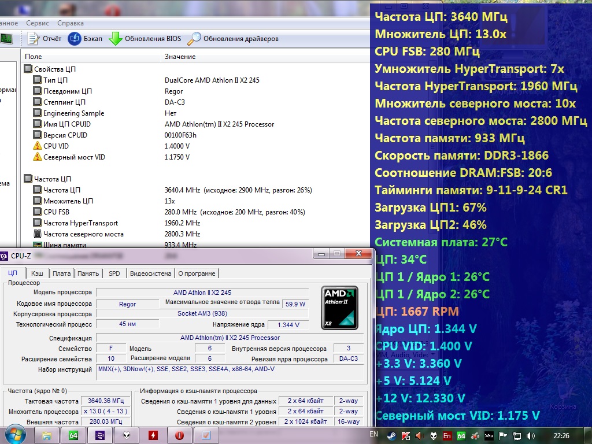Click the 1.344 V core voltage field
Image resolution: width=592 pixels, height=444 pixels.
pyautogui.click(x=288, y=325)
